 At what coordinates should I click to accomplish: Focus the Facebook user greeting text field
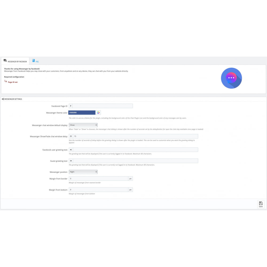[136, 150]
